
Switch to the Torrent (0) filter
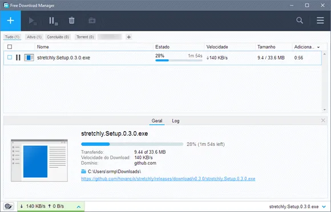click(x=85, y=37)
